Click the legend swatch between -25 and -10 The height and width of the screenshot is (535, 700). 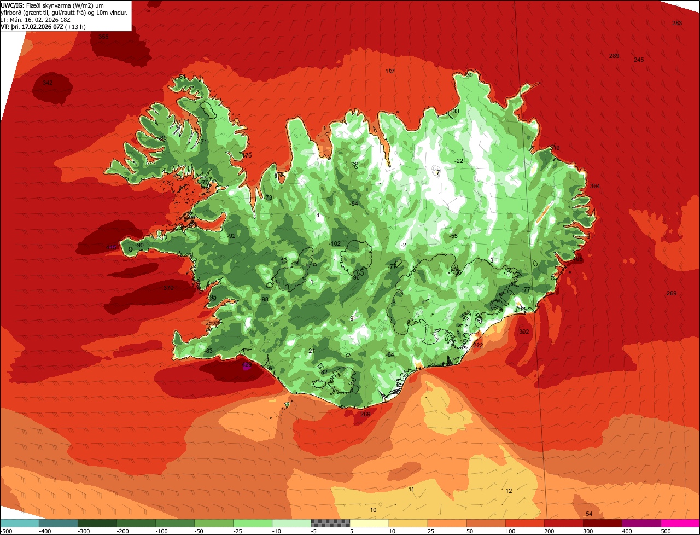253,523
